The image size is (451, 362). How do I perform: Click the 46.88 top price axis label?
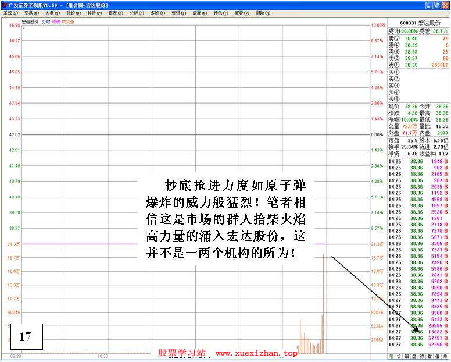tap(15, 26)
